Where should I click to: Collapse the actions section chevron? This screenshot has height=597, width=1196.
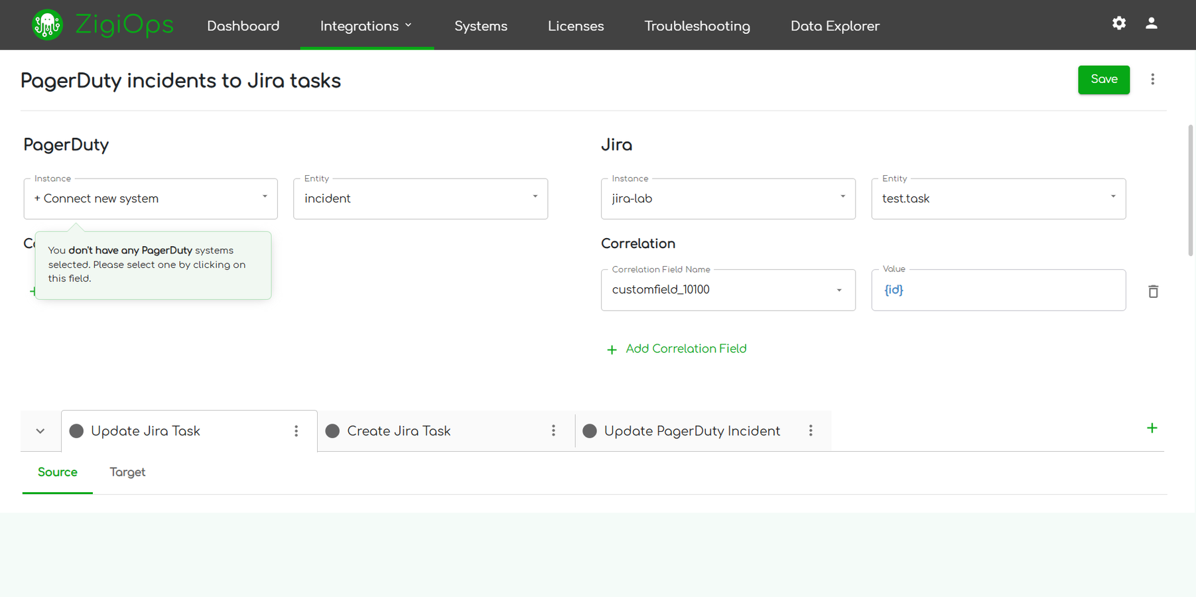(x=40, y=431)
